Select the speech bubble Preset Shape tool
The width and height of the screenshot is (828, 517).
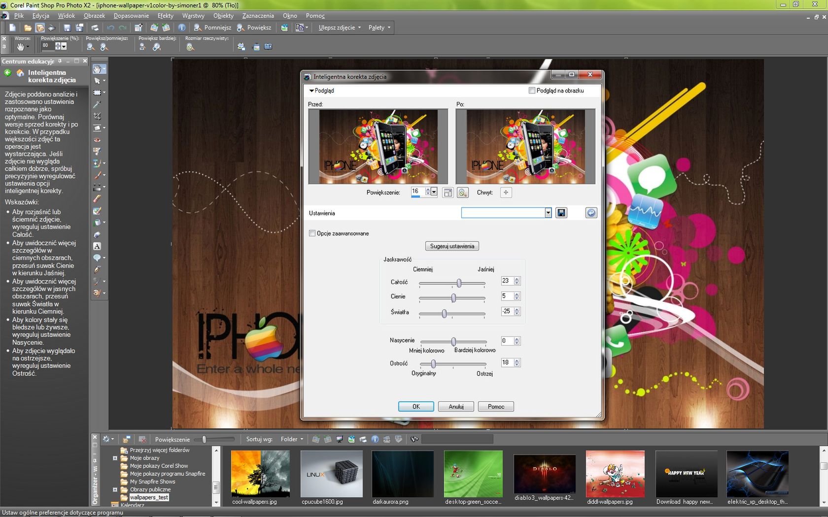coord(98,258)
